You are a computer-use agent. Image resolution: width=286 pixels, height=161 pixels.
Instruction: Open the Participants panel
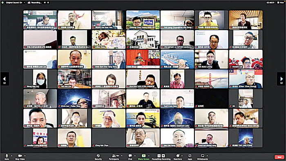pyautogui.click(x=114, y=157)
